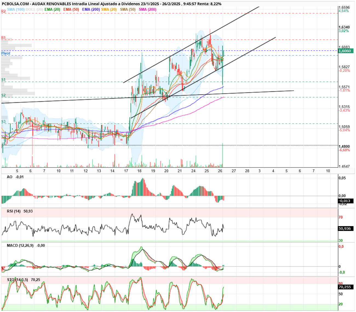Viewport: 356px width, 312px height.
Task: Click the RSI 70 overbought level label
Action: point(341,217)
